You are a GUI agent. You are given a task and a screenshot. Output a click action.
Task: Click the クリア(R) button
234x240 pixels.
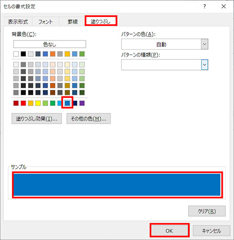[x=207, y=211]
